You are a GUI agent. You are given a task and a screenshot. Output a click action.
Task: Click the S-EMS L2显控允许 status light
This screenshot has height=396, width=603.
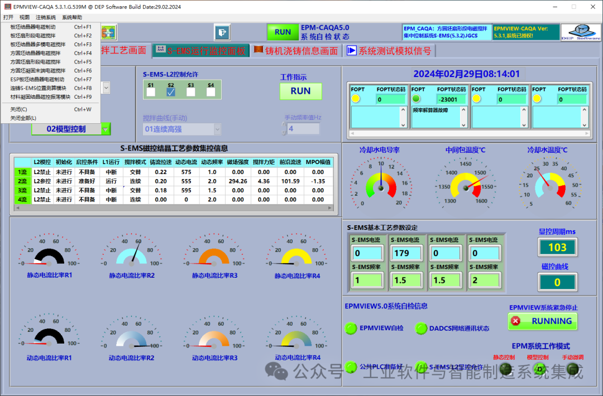tap(421, 367)
